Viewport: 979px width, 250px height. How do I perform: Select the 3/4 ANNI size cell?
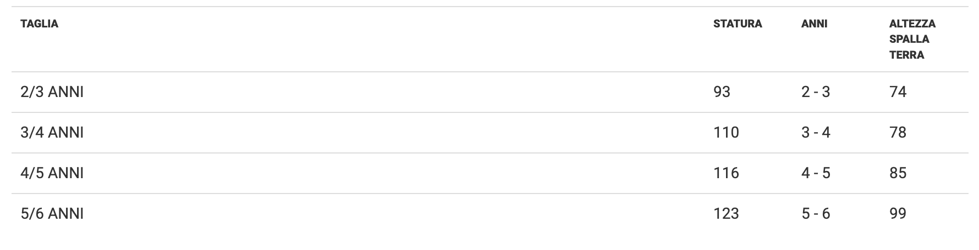point(52,133)
